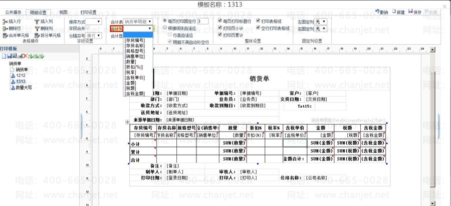Uncheck 每页打印标题行 checkbox
451x206 pixels.
[220, 21]
